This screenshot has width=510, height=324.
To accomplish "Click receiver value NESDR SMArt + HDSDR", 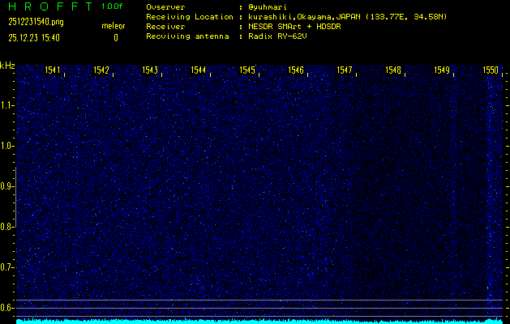I will 294,27.
